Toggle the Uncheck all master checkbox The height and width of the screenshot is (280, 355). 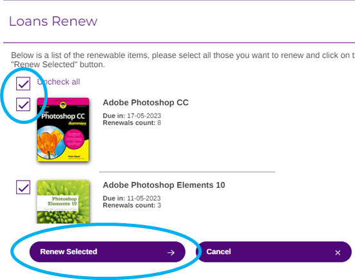[x=23, y=84]
